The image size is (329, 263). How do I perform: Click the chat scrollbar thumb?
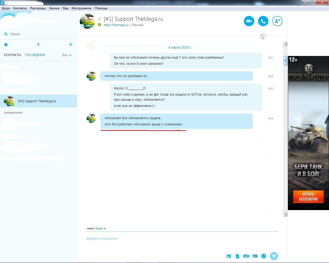tap(285, 61)
